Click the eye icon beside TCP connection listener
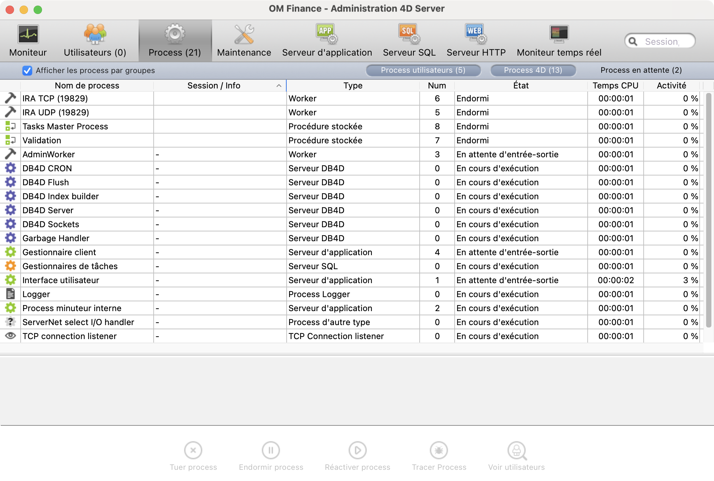 (x=10, y=336)
